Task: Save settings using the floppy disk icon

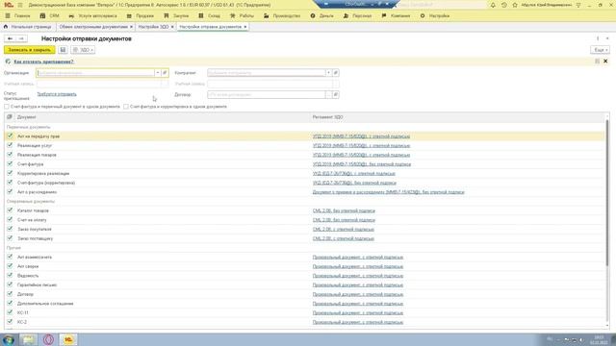Action: (x=63, y=50)
